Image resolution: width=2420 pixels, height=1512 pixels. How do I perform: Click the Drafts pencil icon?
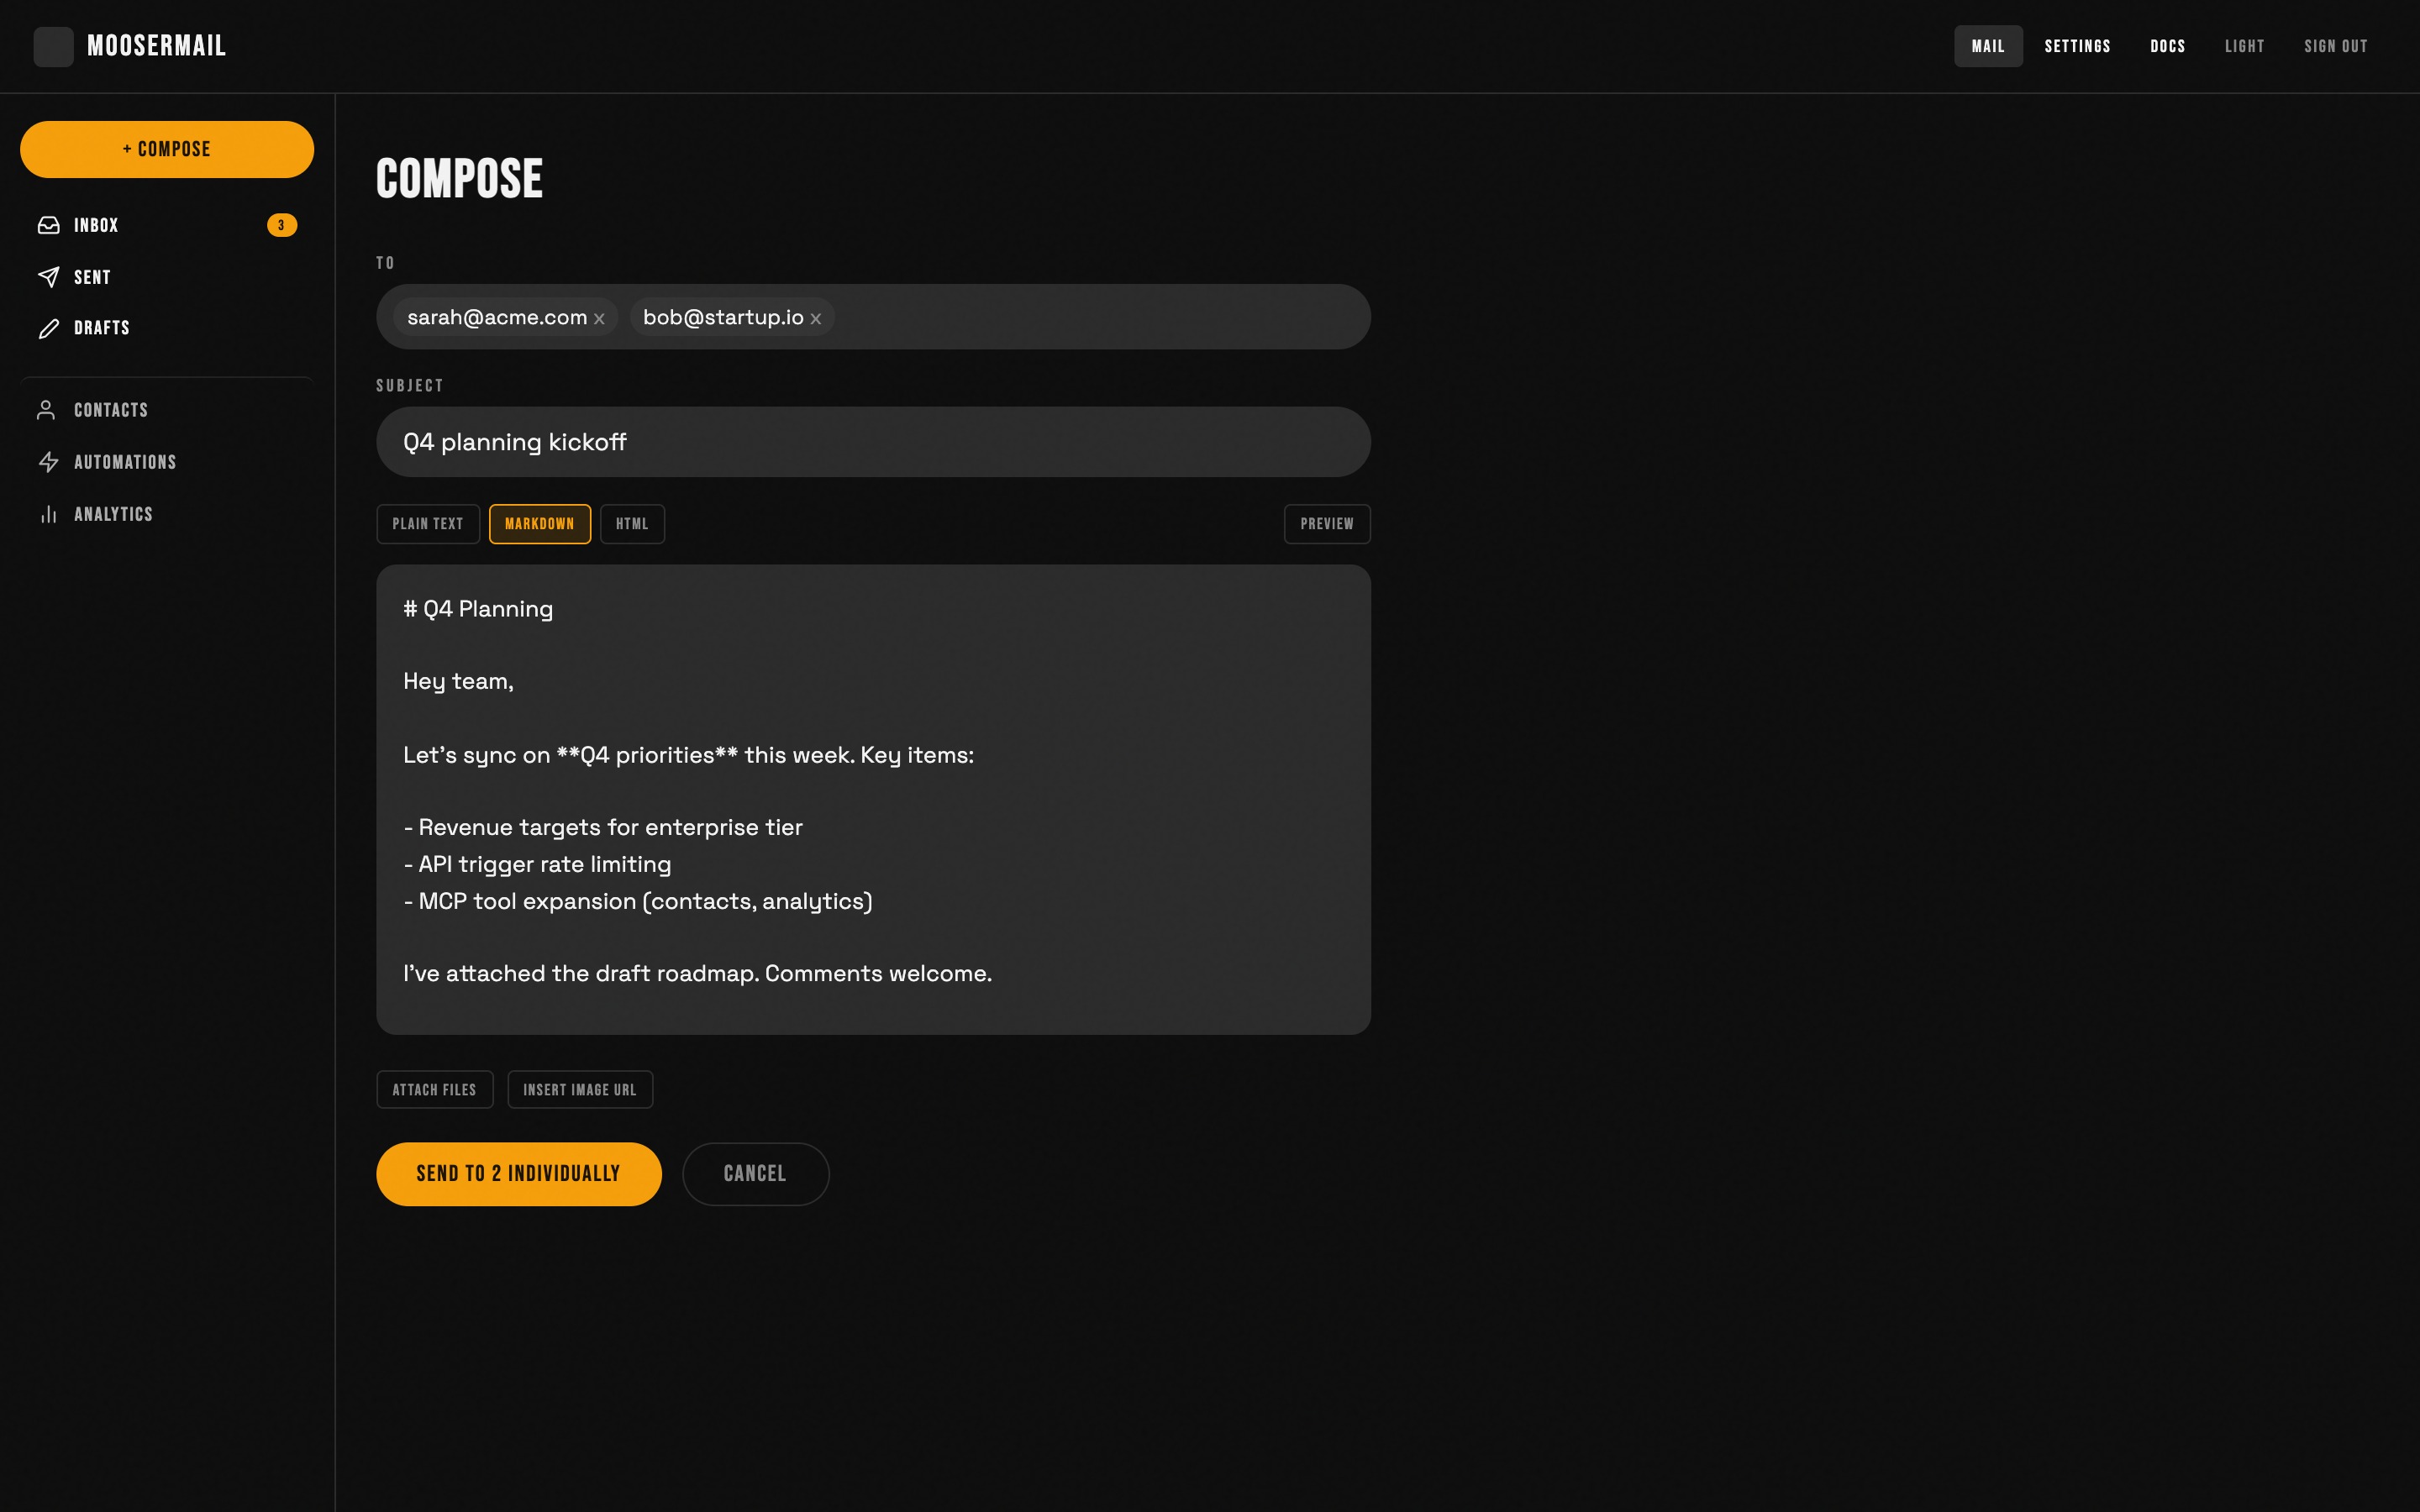(x=49, y=328)
